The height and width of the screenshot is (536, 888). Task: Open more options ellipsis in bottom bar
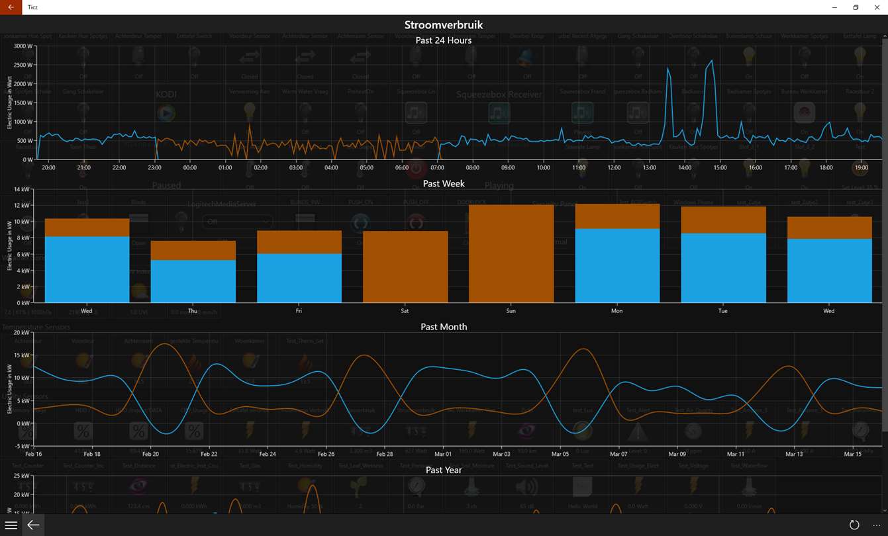tap(877, 525)
